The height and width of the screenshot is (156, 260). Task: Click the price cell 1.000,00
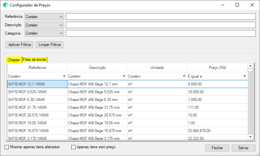[218, 100]
